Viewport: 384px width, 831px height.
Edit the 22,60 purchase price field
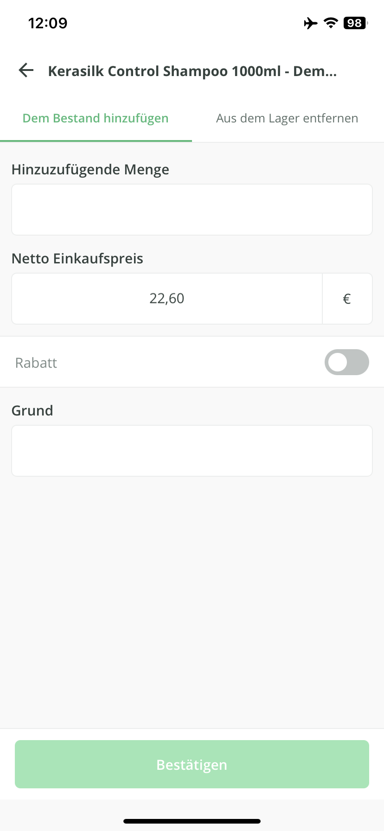pos(167,299)
